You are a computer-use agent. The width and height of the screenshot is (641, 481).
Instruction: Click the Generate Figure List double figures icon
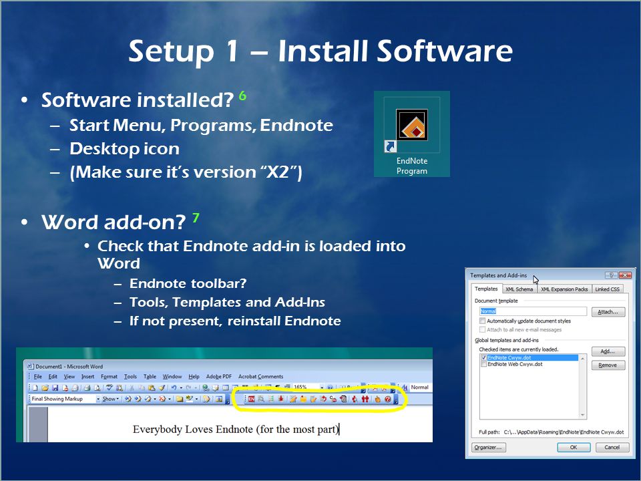click(x=365, y=399)
